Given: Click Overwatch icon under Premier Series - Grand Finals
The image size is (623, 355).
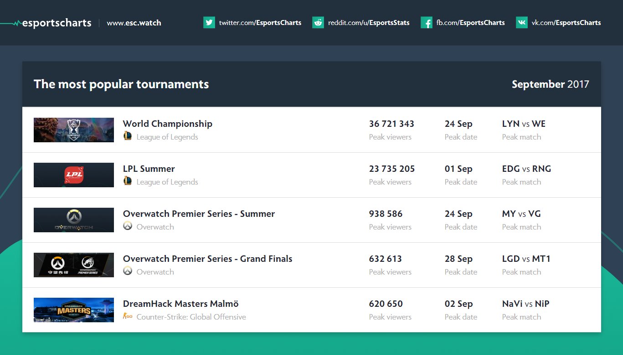Looking at the screenshot, I should pos(128,271).
